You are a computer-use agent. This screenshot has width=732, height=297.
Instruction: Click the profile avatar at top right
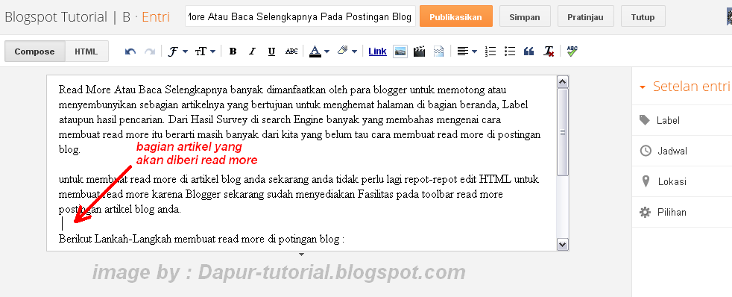pyautogui.click(x=729, y=17)
